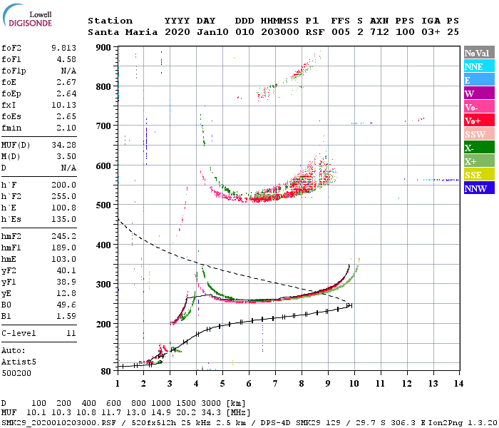Click the 500 km height axis label
The height and width of the screenshot is (428, 499).
pyautogui.click(x=103, y=205)
